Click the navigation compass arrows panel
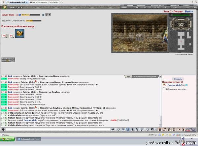This screenshot has height=146, width=198. tap(181, 24)
